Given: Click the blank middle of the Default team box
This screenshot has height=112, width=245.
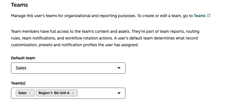Looking at the screenshot, I should pyautogui.click(x=70, y=68).
